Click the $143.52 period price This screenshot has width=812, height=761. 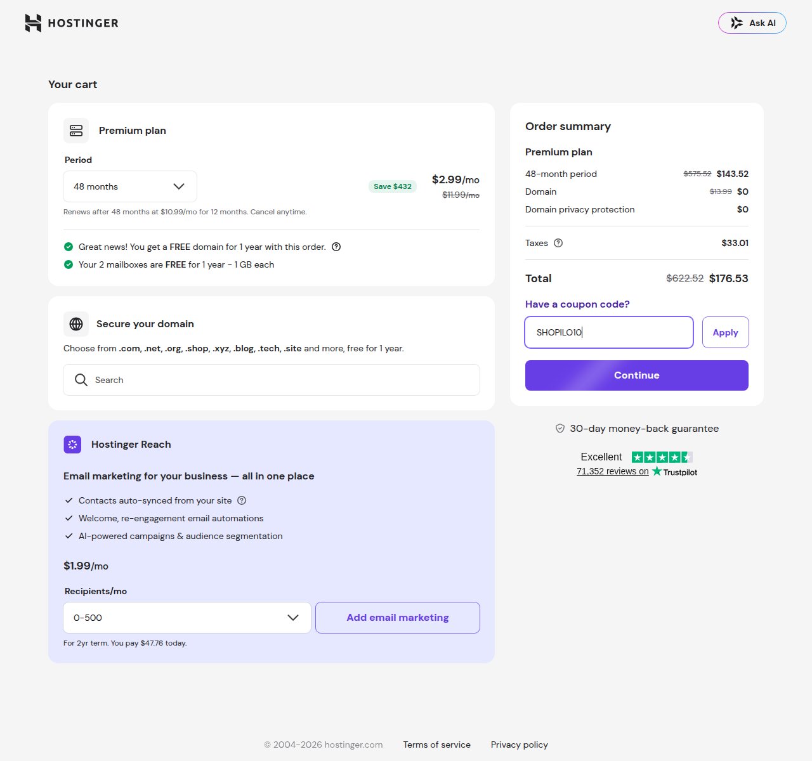click(x=733, y=174)
